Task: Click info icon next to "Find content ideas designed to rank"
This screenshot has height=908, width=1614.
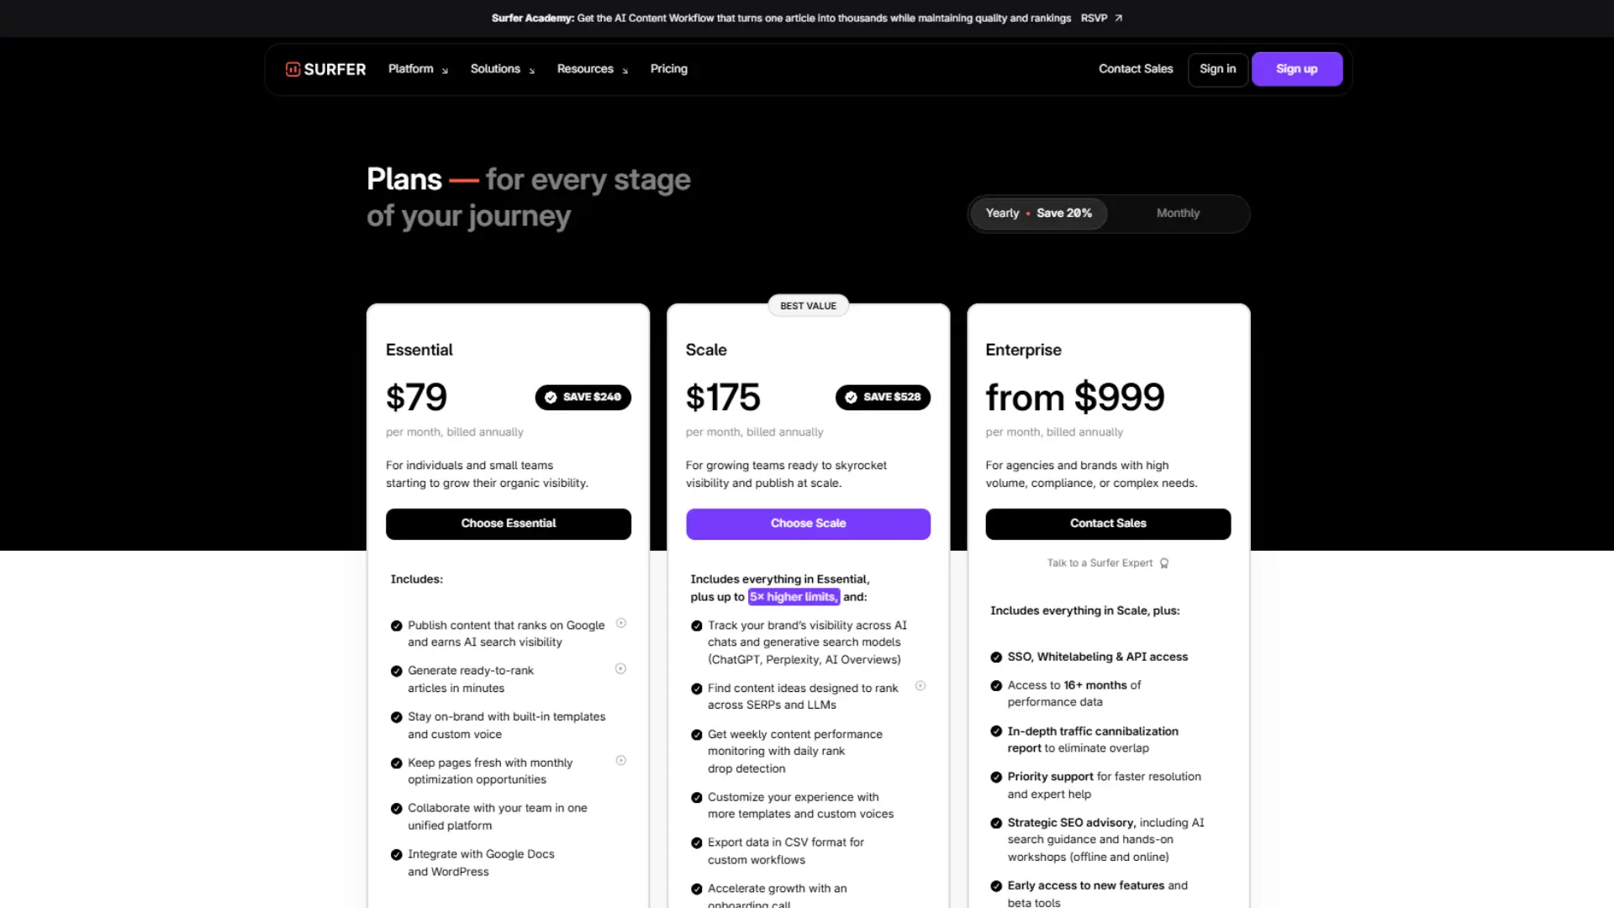Action: tap(921, 686)
